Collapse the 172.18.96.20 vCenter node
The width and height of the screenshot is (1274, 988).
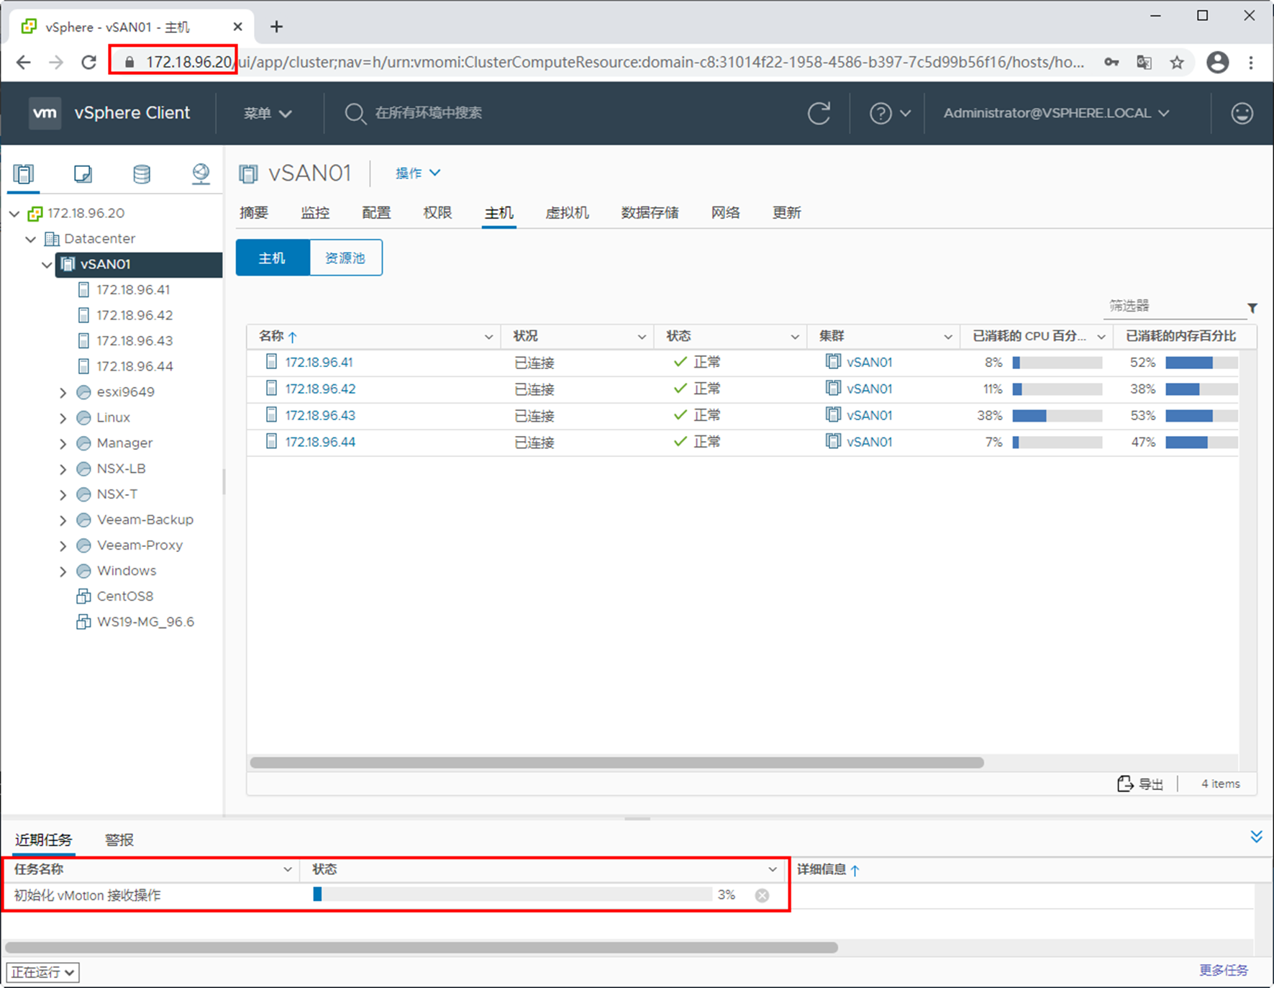click(14, 214)
